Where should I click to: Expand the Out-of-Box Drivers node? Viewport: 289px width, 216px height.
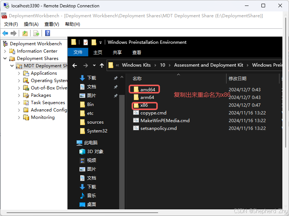pyautogui.click(x=19, y=88)
